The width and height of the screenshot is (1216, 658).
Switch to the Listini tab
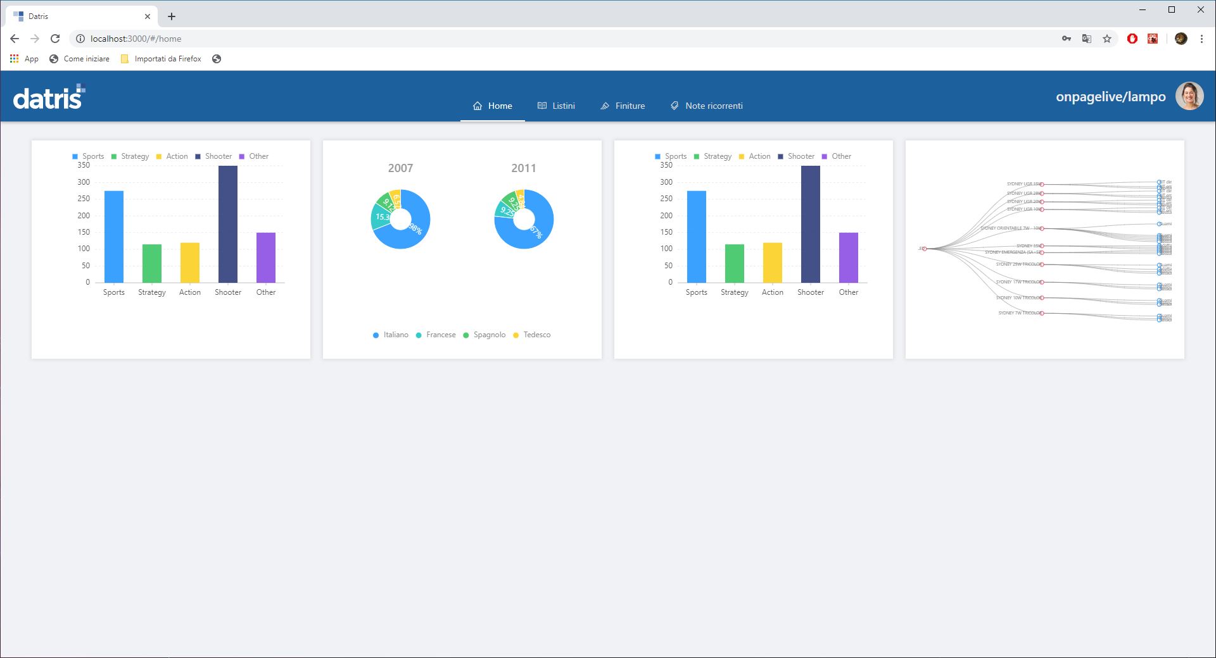(556, 106)
